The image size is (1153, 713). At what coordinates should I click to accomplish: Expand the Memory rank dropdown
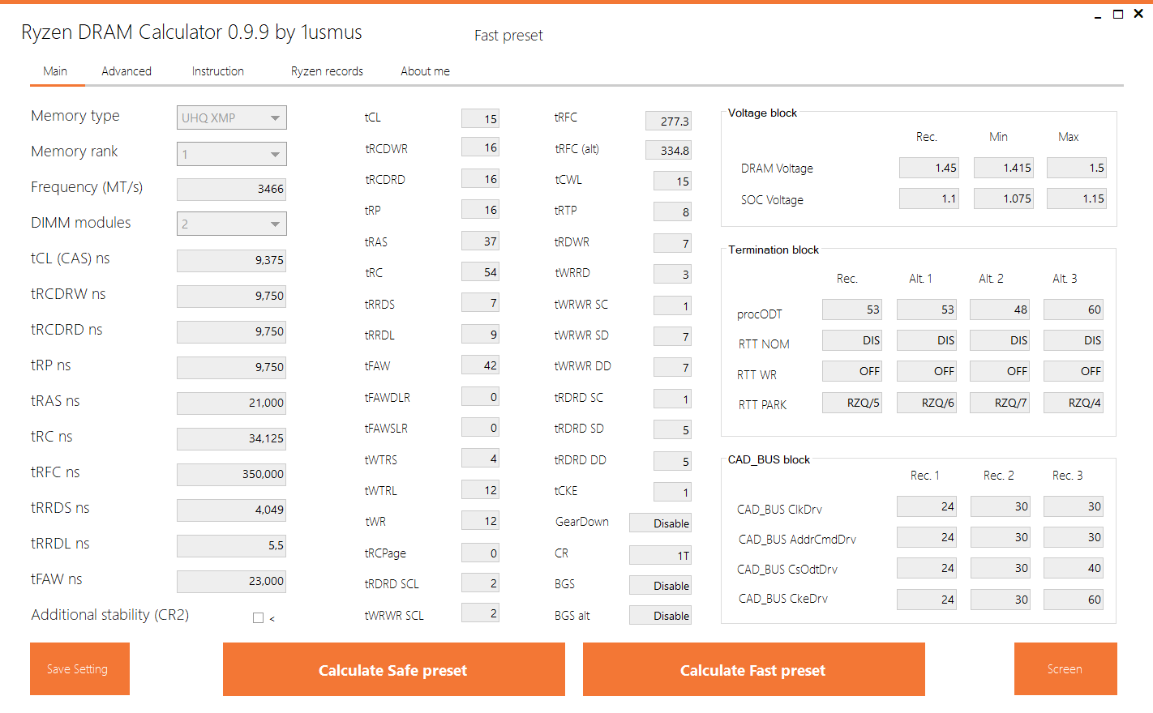point(232,154)
